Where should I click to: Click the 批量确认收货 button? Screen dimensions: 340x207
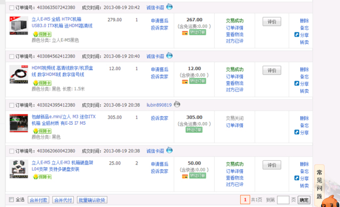pos(92,200)
